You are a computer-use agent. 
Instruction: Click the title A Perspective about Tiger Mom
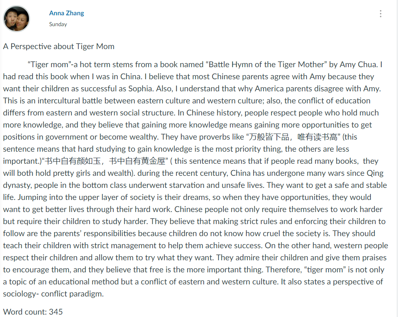pos(59,46)
